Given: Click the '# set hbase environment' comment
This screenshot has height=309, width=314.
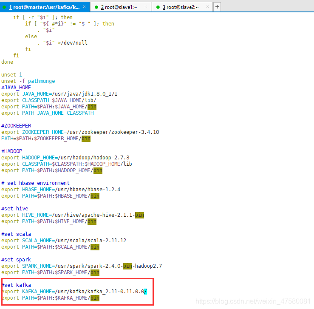Looking at the screenshot, I should pos(35,183).
